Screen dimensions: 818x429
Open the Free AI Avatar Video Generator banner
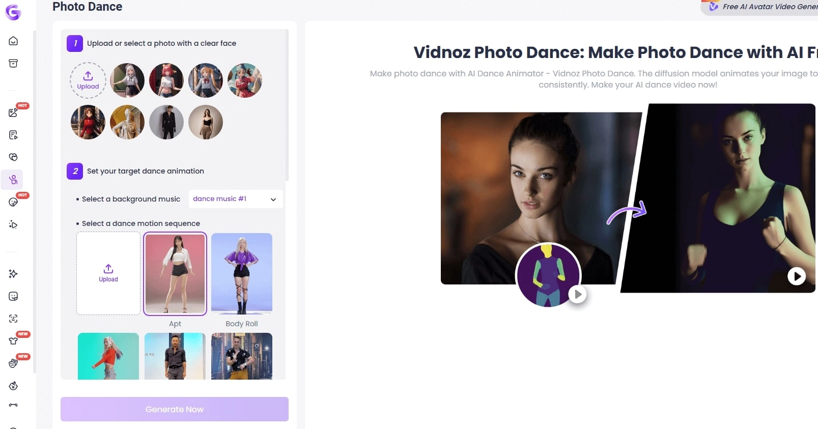coord(759,7)
